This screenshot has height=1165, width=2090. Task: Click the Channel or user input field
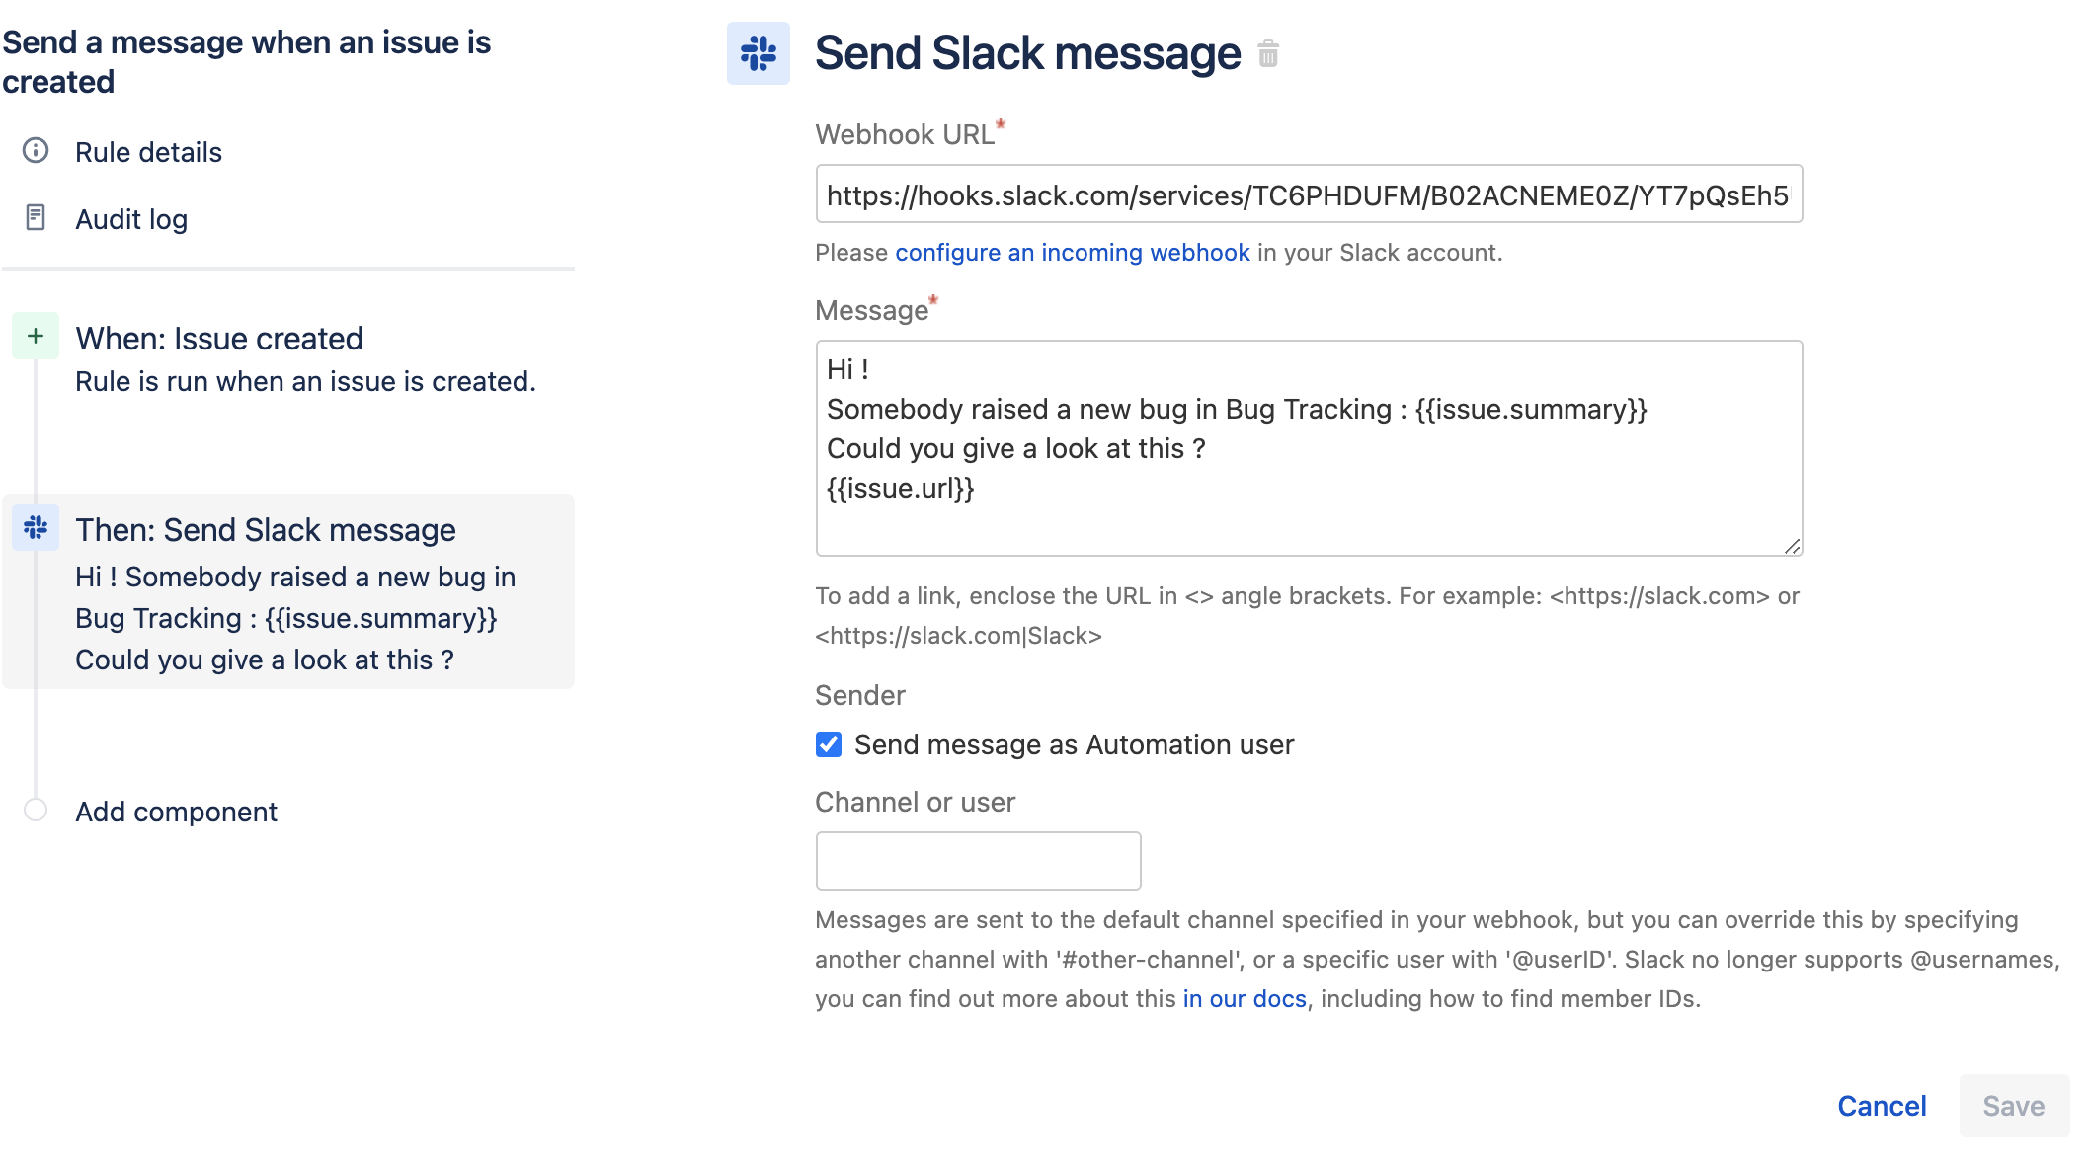pos(977,860)
